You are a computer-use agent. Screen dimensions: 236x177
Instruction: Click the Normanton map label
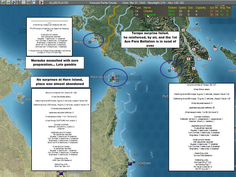(x=76, y=172)
